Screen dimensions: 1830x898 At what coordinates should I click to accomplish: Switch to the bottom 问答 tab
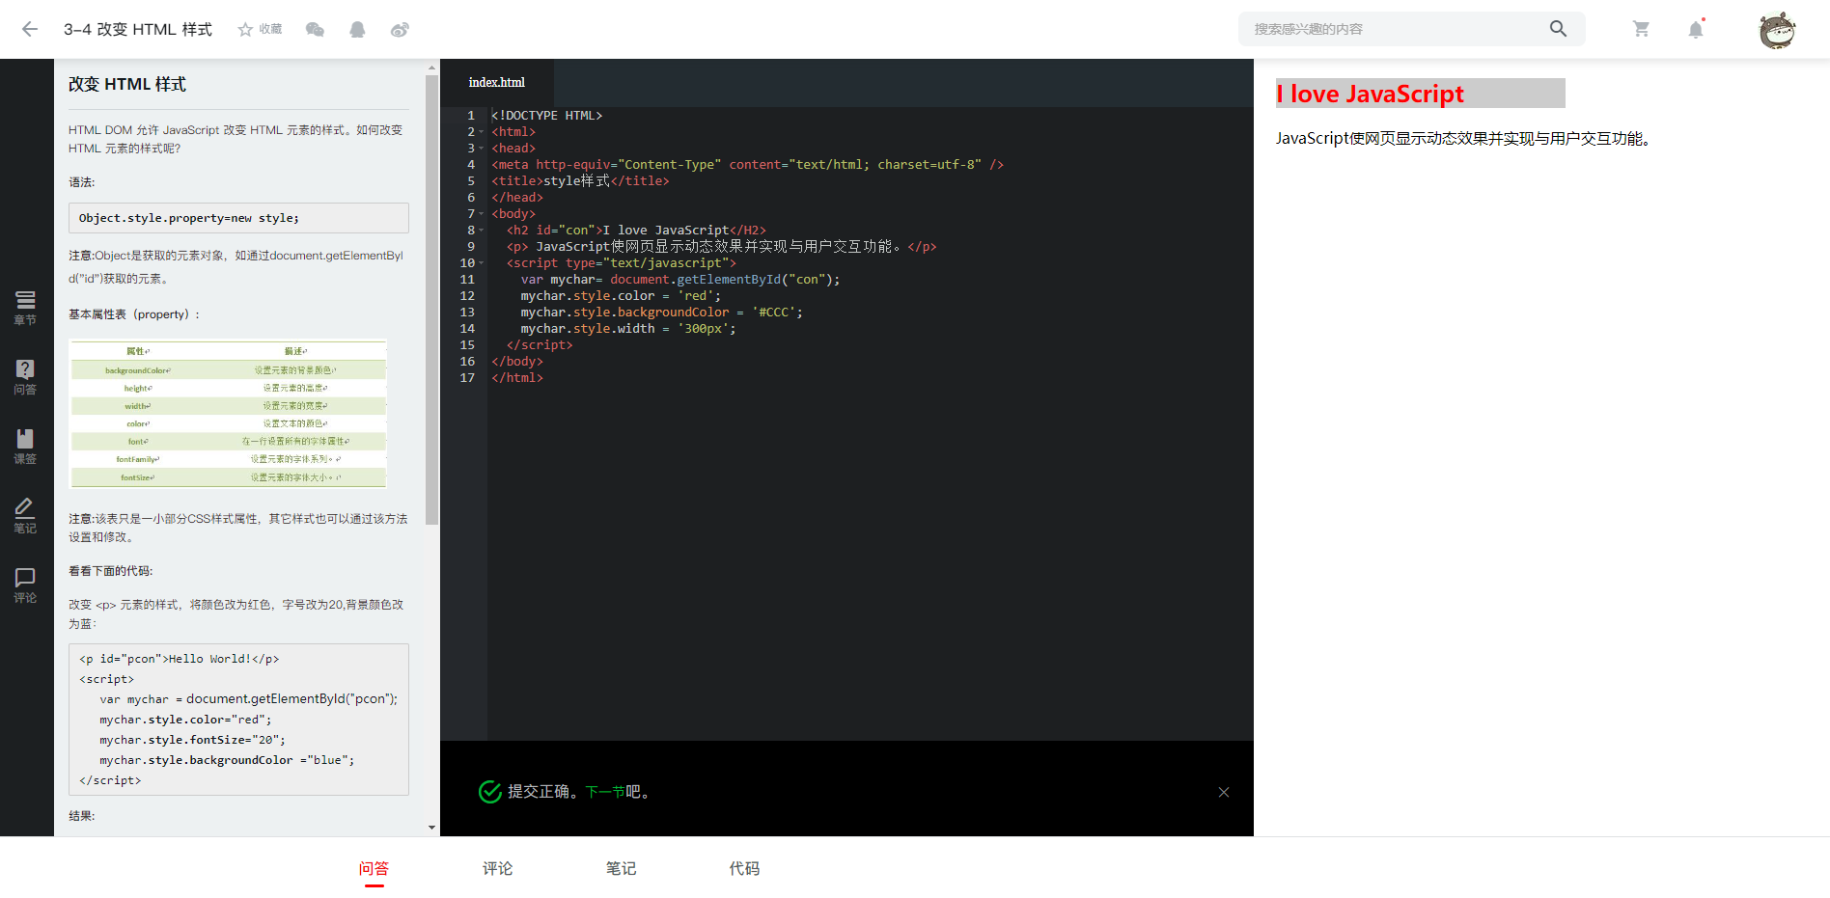(x=374, y=868)
